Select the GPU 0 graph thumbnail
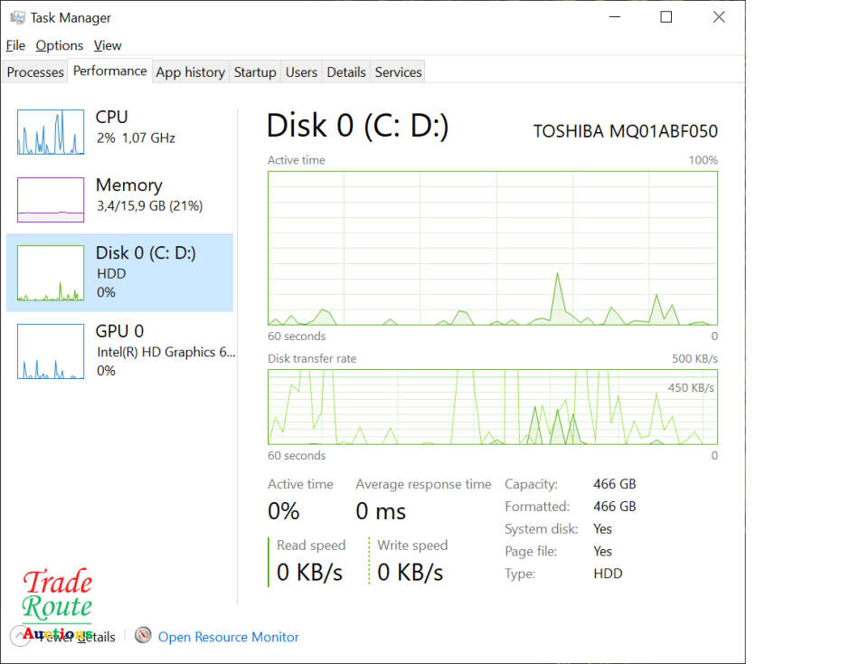Screen dimensions: 859x664 pyautogui.click(x=51, y=351)
